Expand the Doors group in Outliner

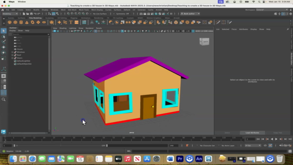pyautogui.click(x=12, y=58)
